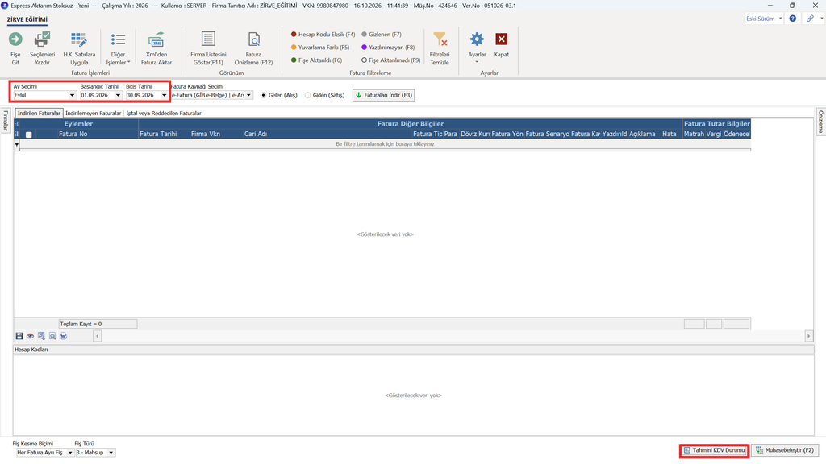Click the floppy disk save icon below grid
The height and width of the screenshot is (464, 826).
pyautogui.click(x=19, y=336)
